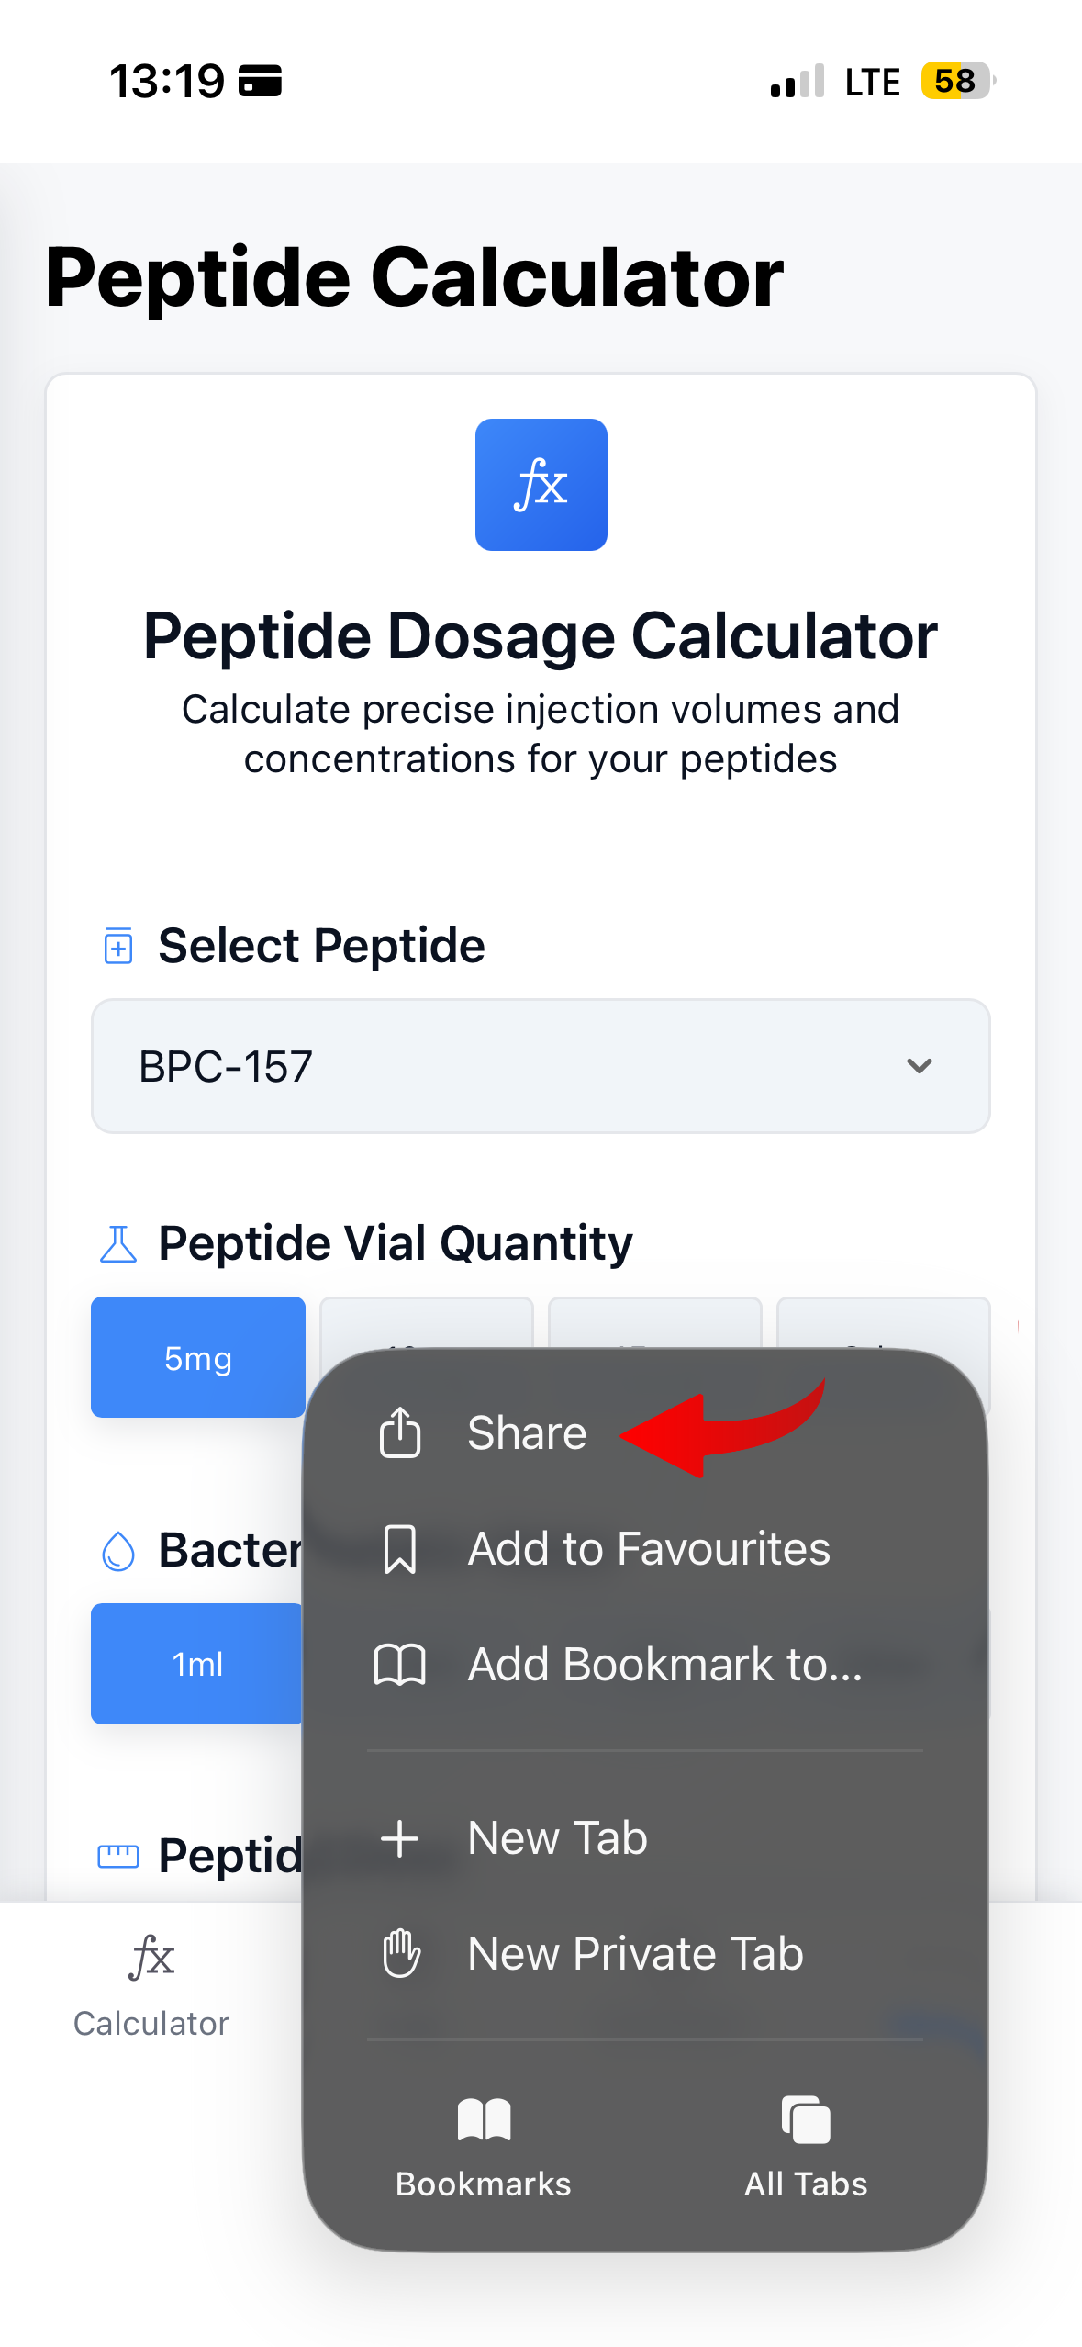Choose Add to Favourites menu entry

coord(648,1549)
